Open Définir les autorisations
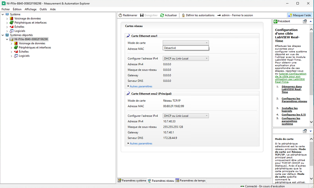 click(198, 15)
